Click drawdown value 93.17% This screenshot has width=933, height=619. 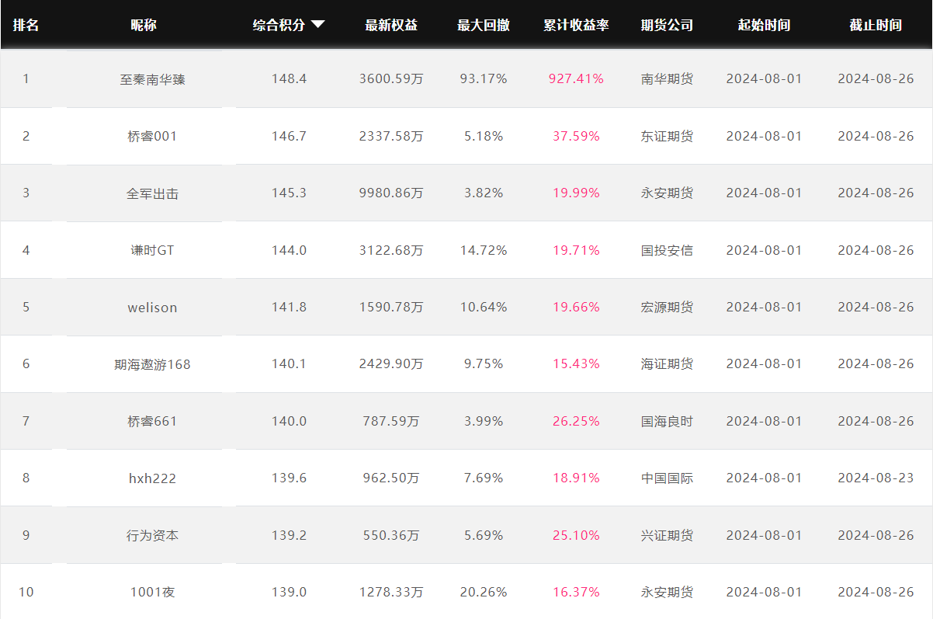click(484, 79)
